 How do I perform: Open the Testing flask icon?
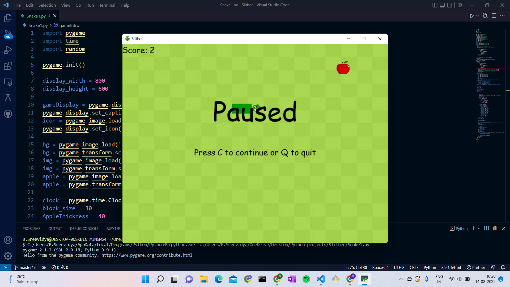tap(8, 98)
